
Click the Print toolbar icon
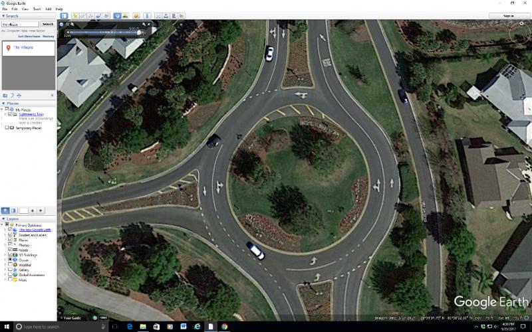point(167,15)
